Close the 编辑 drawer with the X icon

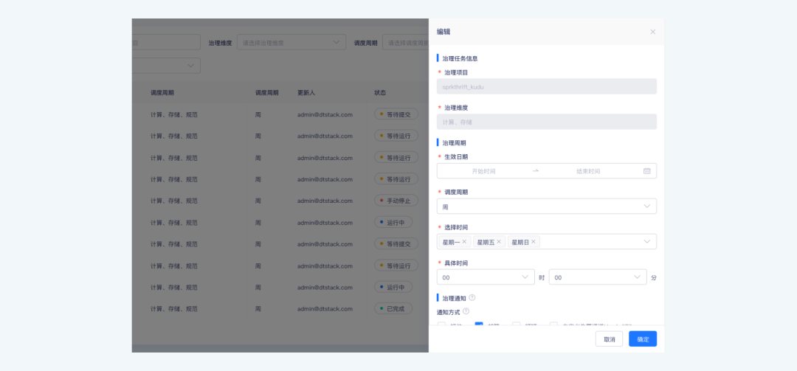652,32
